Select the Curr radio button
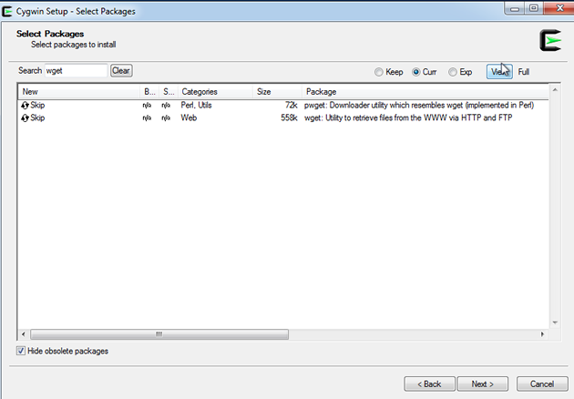574x399 pixels. (x=415, y=72)
